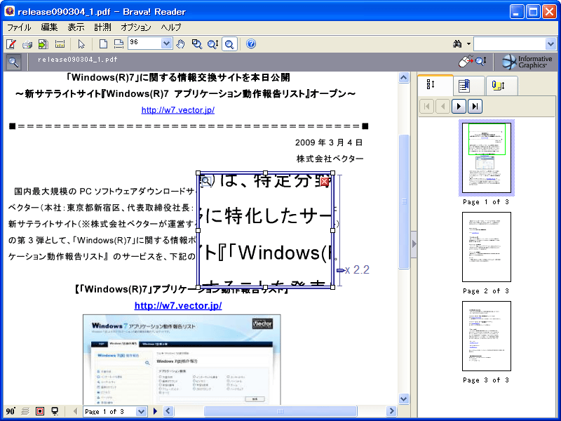Open help with the blue question icon

pos(251,44)
